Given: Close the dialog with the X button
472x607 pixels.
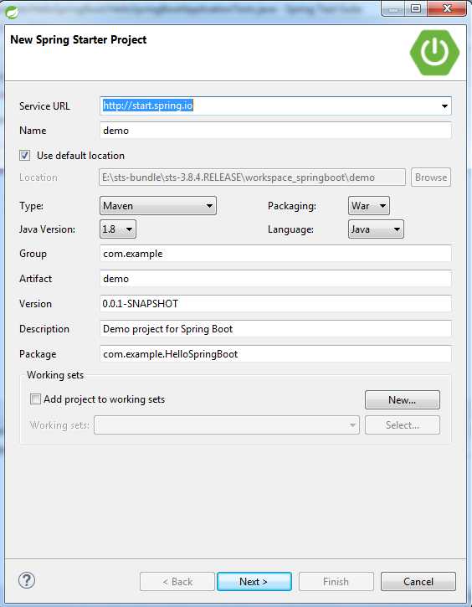Looking at the screenshot, I should [447, 8].
